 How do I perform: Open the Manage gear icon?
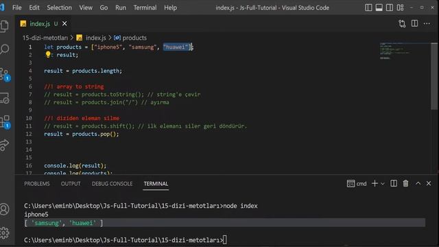coord(5,233)
